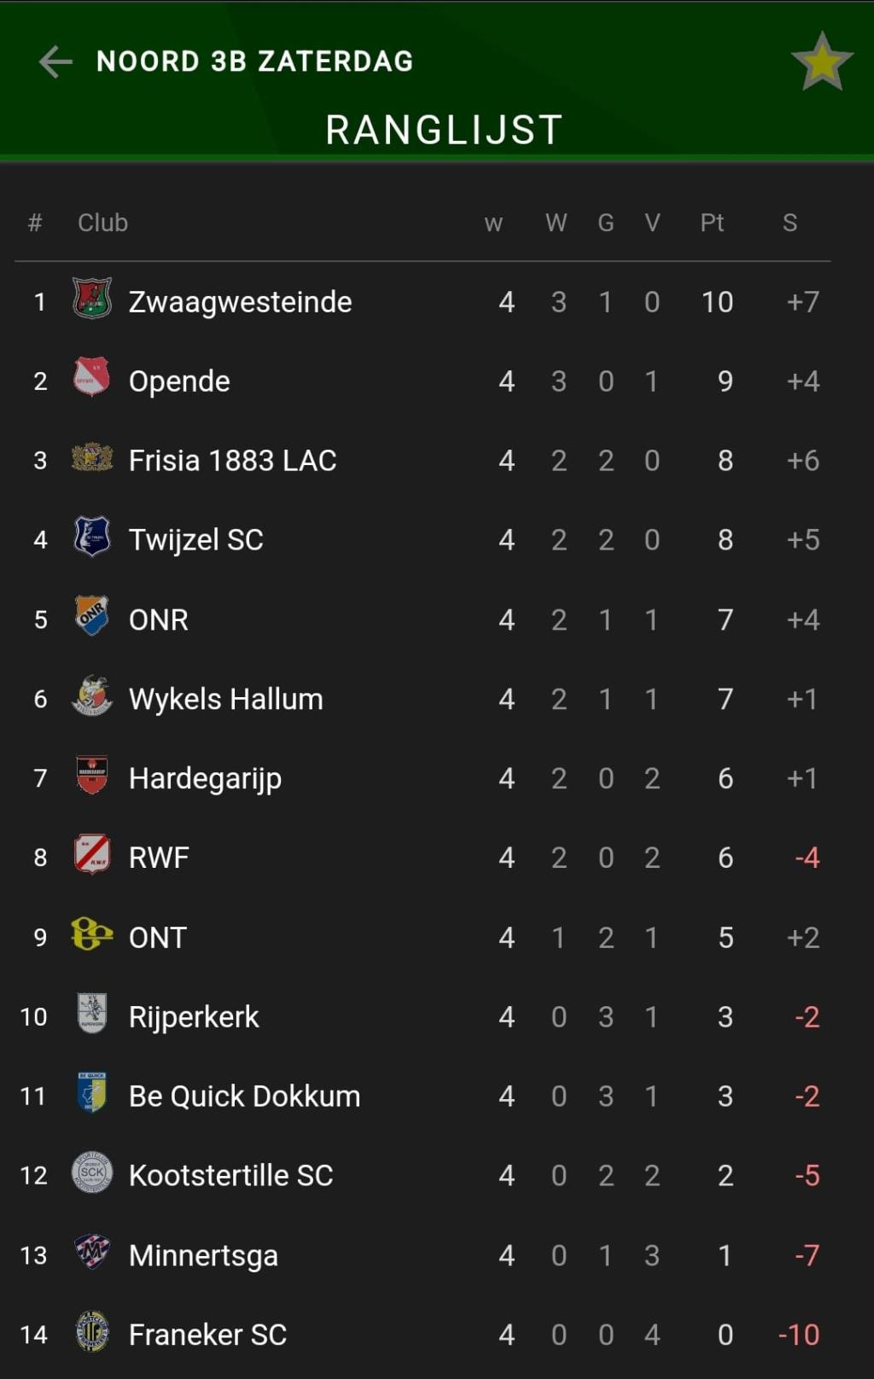Tap the ONT yellow logo
Screen dimensions: 874x1379
[92, 934]
